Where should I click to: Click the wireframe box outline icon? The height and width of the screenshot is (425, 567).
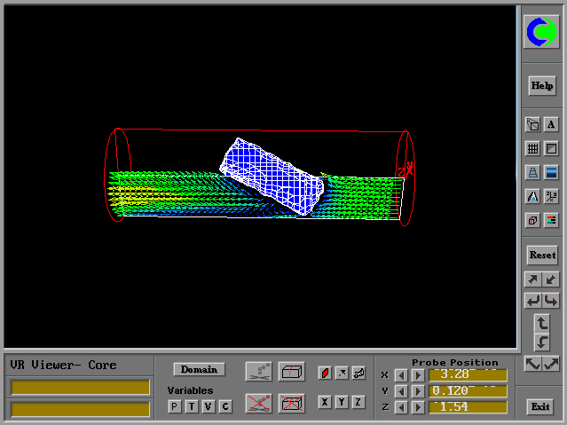pos(291,372)
